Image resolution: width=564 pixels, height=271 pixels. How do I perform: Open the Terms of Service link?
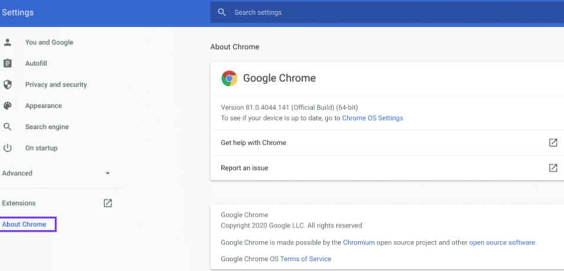click(x=306, y=259)
